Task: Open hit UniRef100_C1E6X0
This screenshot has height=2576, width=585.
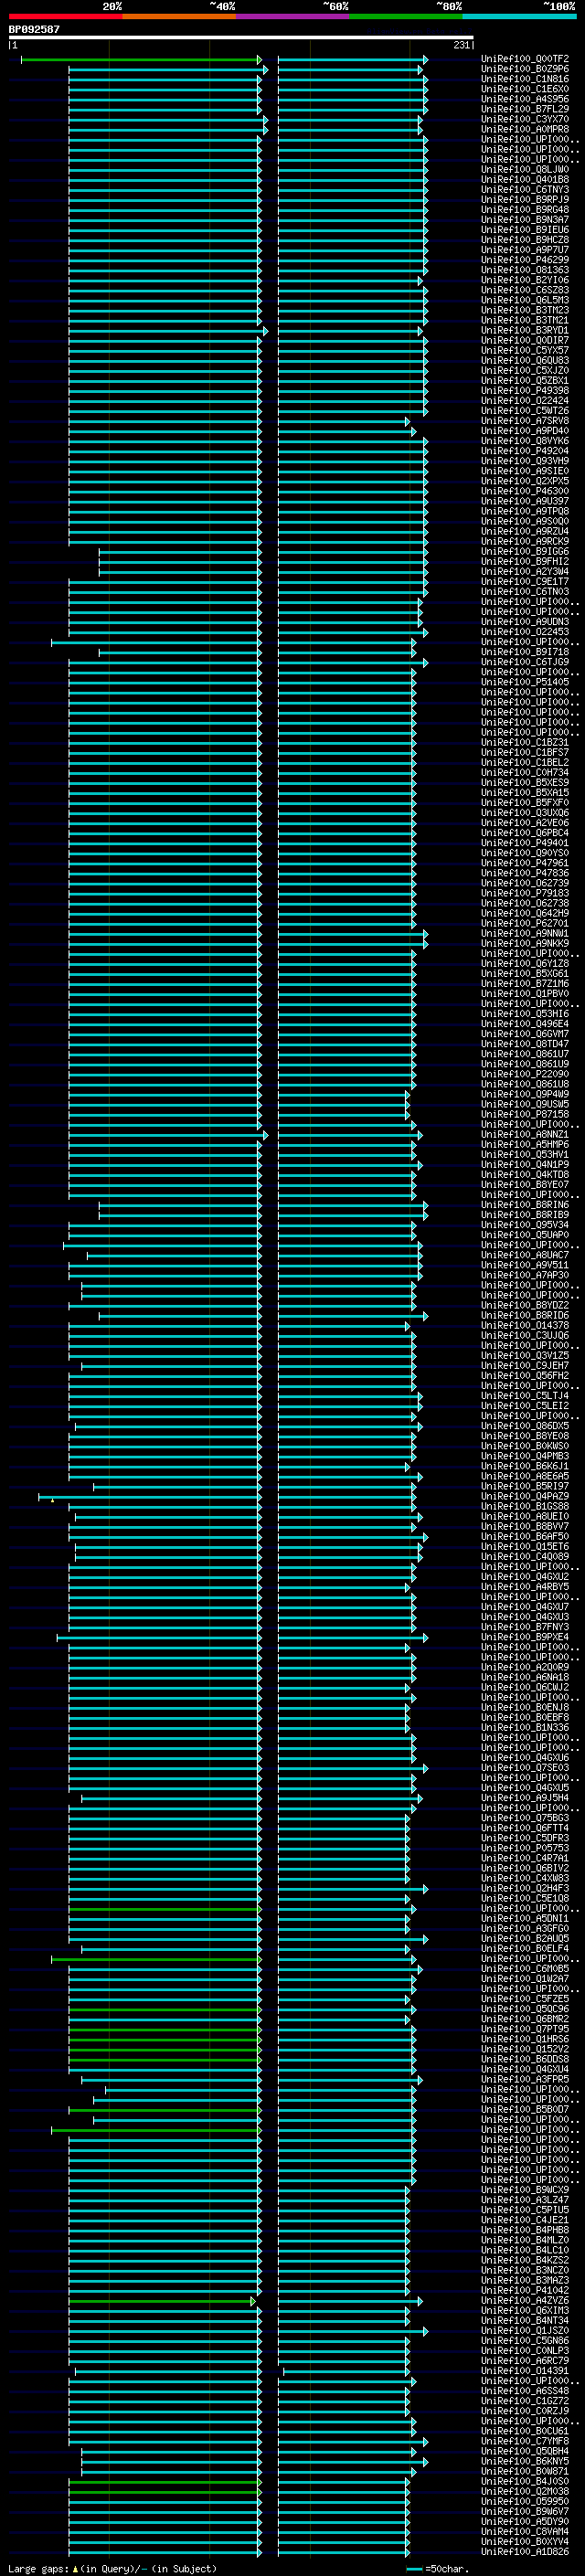Action: 525,89
